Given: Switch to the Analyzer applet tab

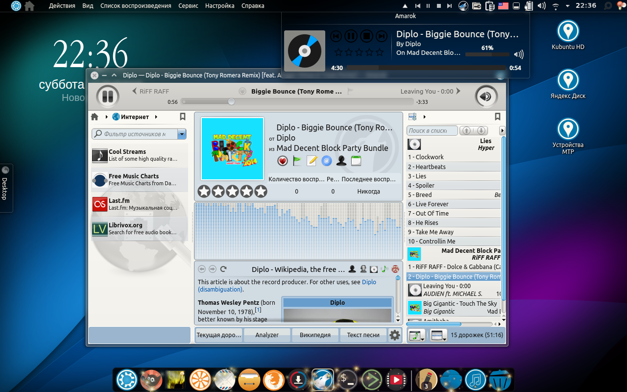Looking at the screenshot, I should (267, 335).
